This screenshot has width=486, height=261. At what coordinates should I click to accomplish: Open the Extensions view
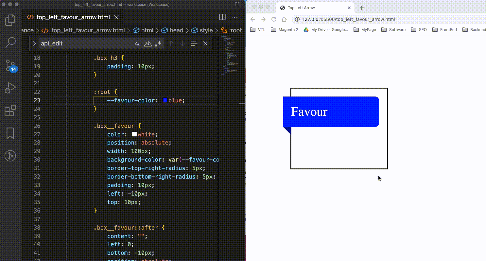(x=10, y=111)
